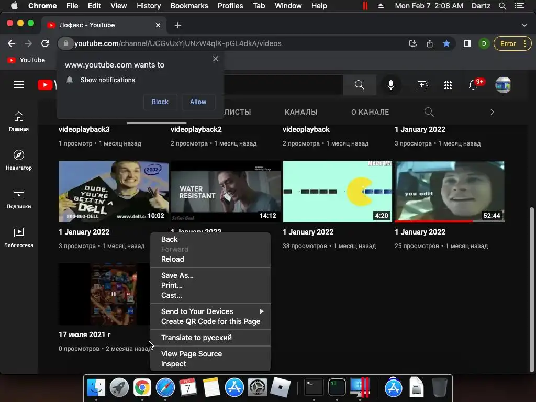536x402 pixels.
Task: Open 'you edit' thumbnail video 52:44
Action: click(x=450, y=192)
